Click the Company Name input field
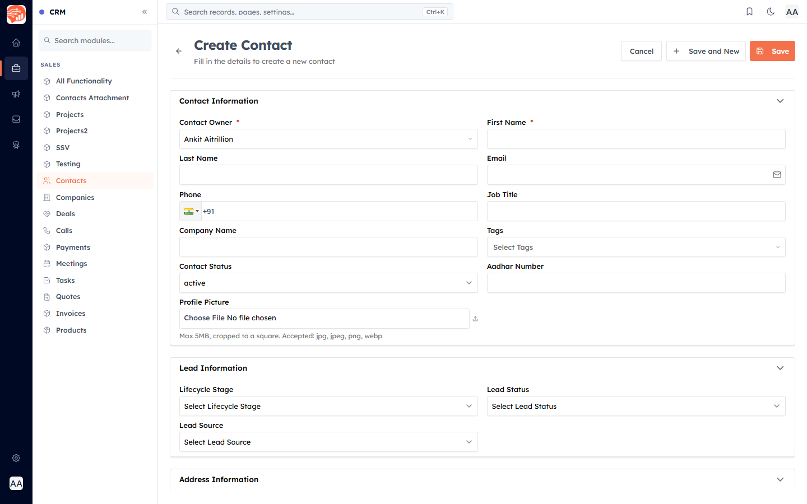 point(328,247)
